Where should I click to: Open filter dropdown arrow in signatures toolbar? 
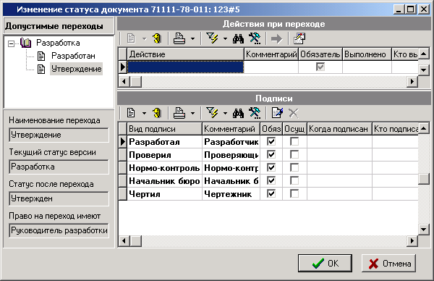225,113
